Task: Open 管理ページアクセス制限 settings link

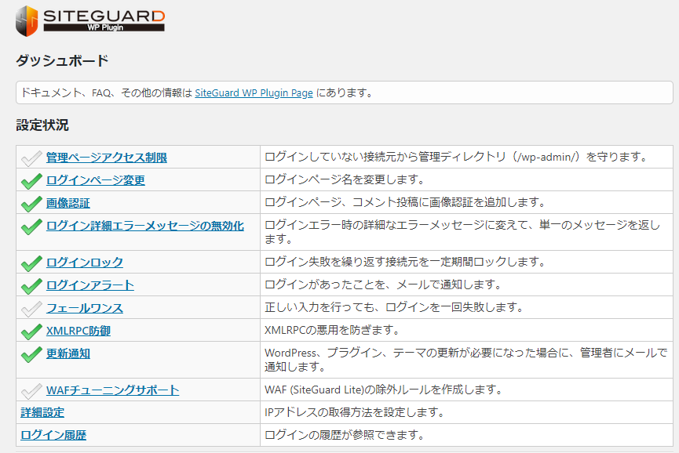Action: tap(107, 158)
